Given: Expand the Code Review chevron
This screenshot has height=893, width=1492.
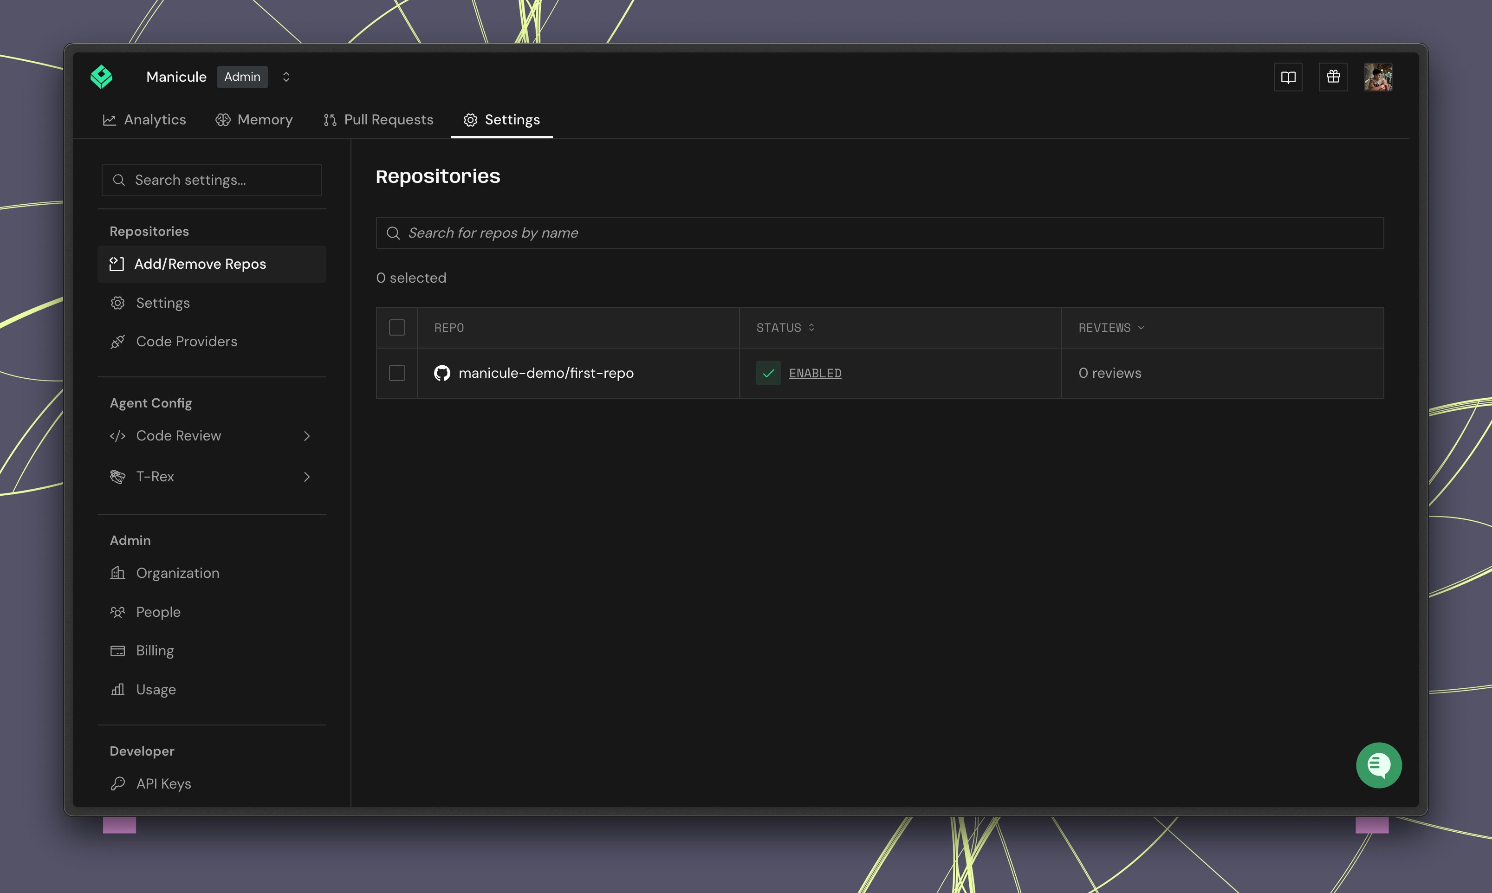Looking at the screenshot, I should 307,436.
